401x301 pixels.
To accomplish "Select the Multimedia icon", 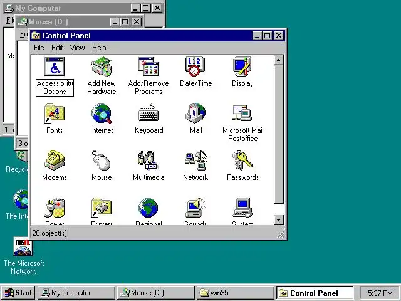I will (x=148, y=161).
